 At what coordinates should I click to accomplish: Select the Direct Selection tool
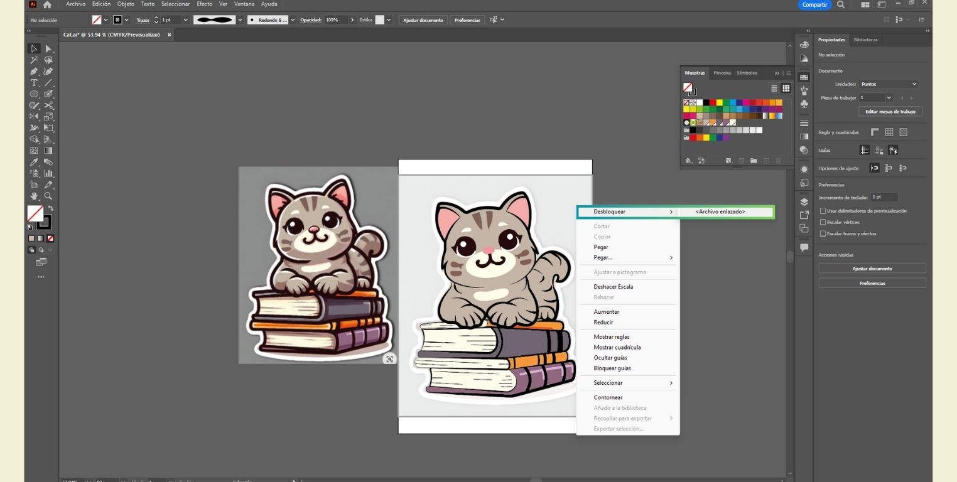[x=48, y=49]
